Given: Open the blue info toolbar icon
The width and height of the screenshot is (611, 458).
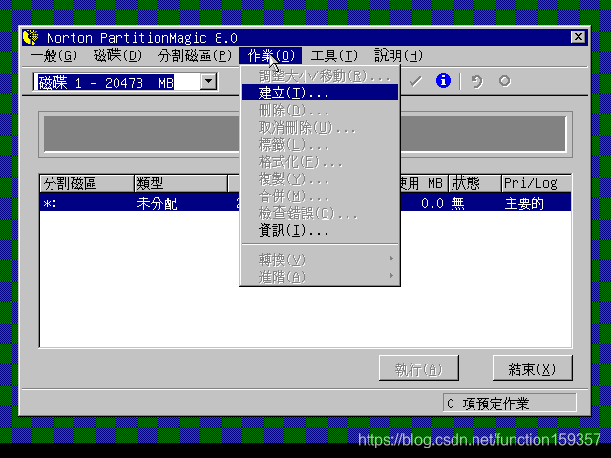Looking at the screenshot, I should click(443, 81).
